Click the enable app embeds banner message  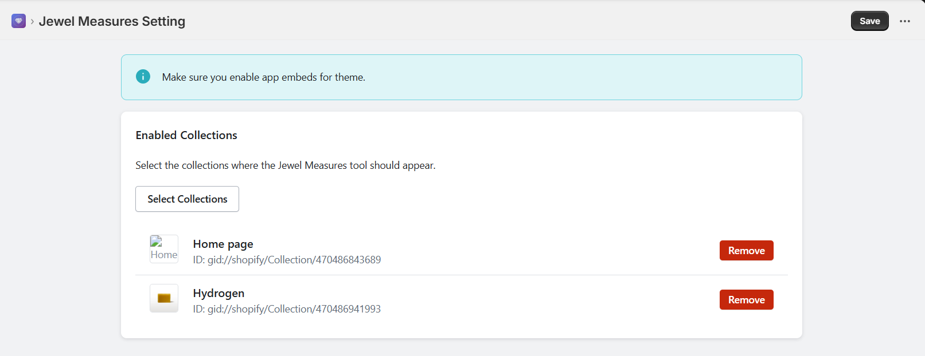coord(264,77)
